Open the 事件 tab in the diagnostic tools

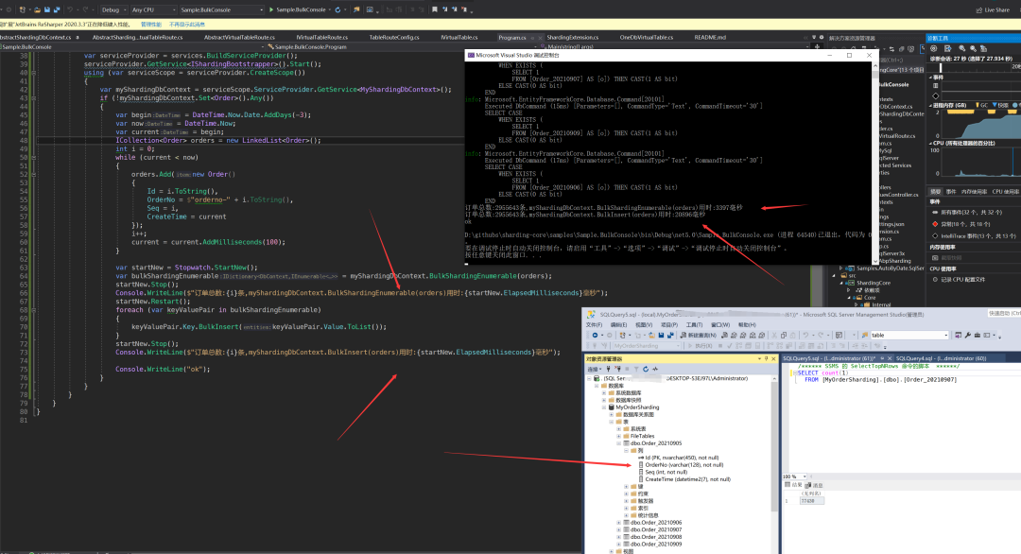tap(951, 191)
